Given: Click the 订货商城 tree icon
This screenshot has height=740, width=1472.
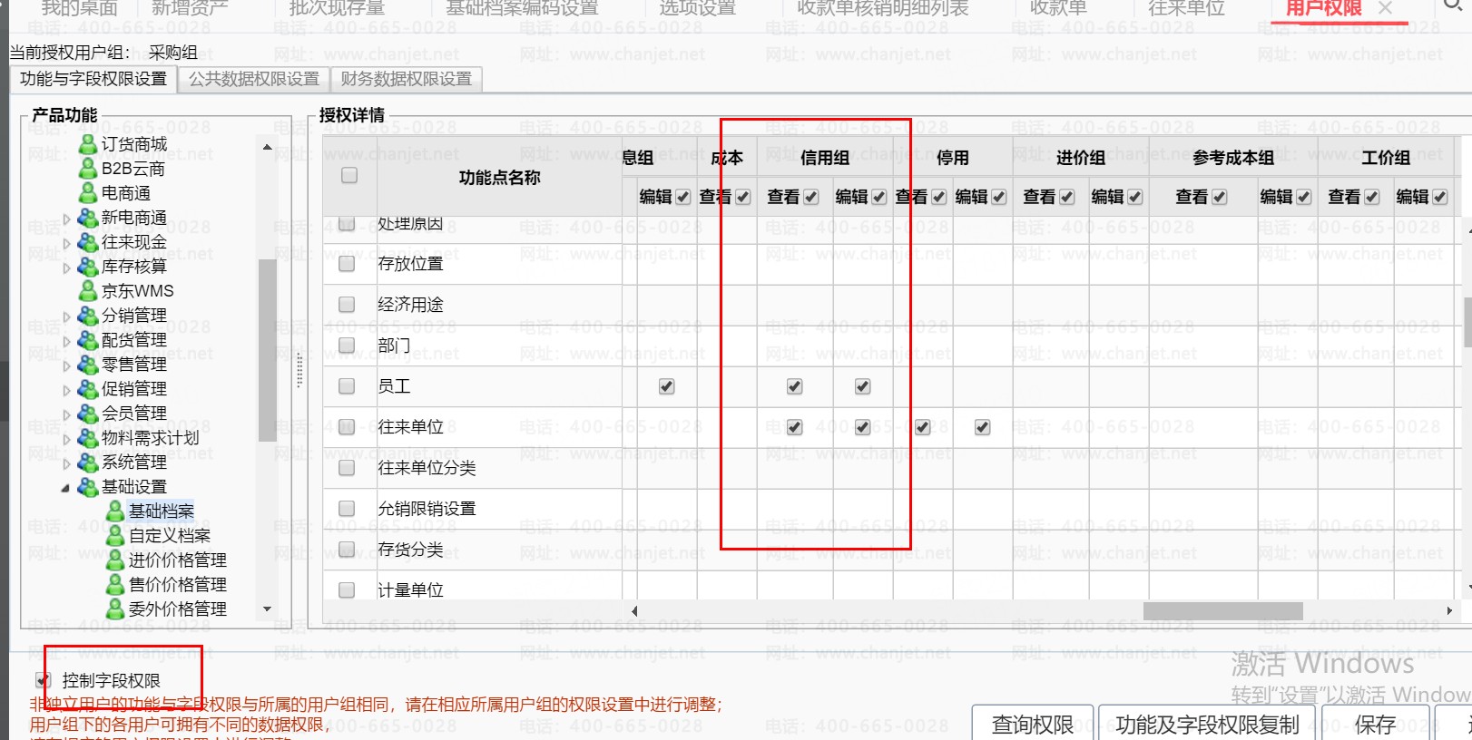Looking at the screenshot, I should pos(88,144).
